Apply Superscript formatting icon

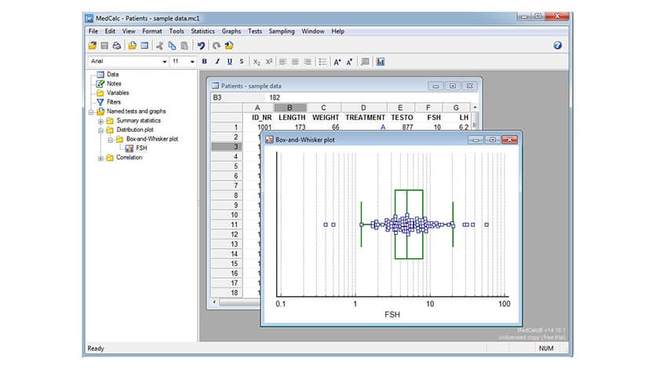coord(268,61)
